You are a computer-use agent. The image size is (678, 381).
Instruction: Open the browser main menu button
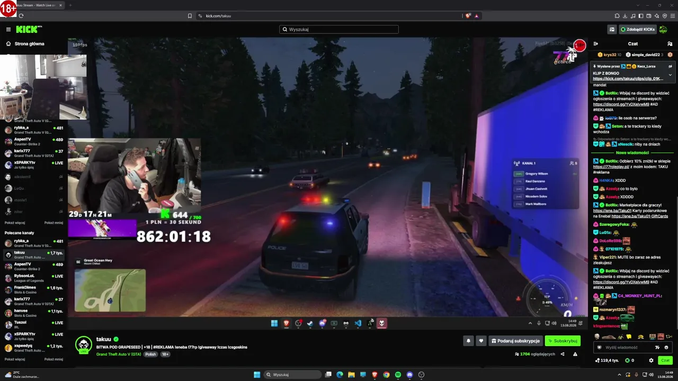(672, 16)
